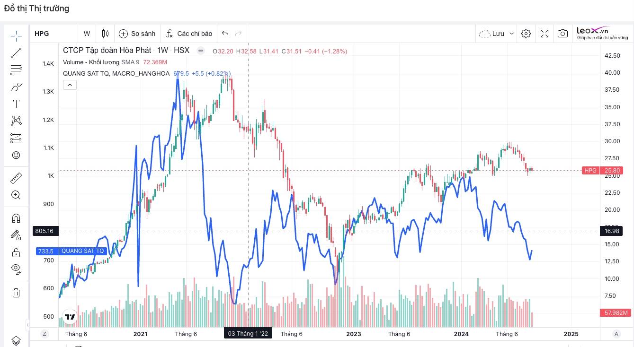The image size is (634, 347).
Task: Enter fullscreen chart mode
Action: coord(545,34)
